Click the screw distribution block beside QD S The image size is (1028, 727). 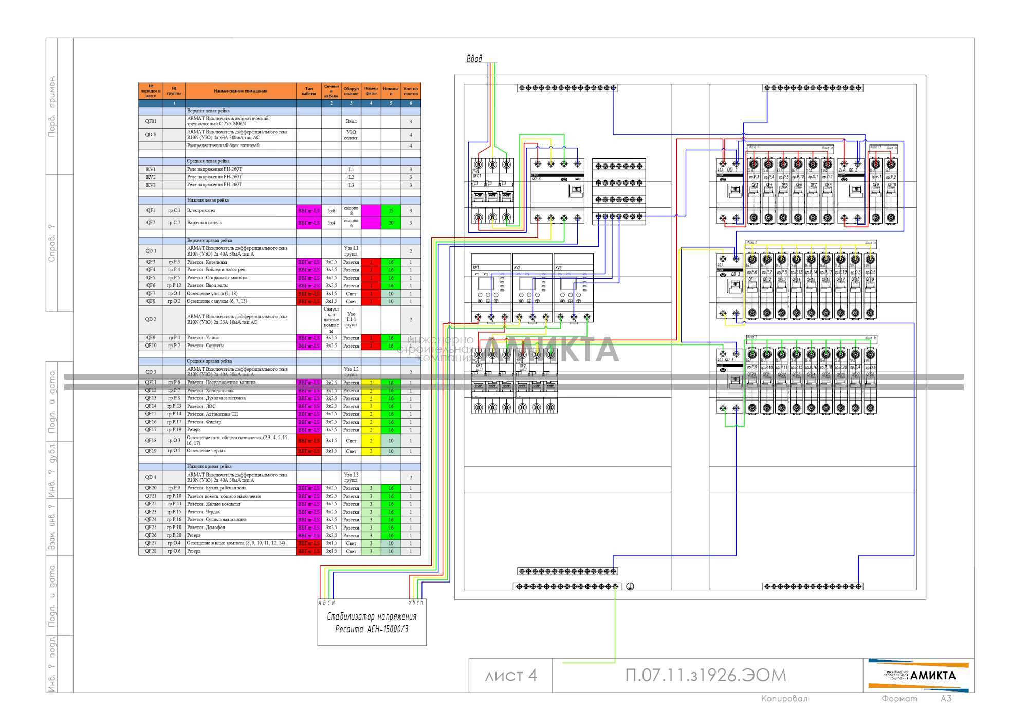tap(619, 191)
